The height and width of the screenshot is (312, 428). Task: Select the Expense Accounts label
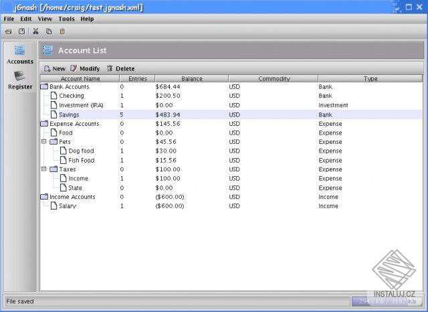click(x=74, y=124)
